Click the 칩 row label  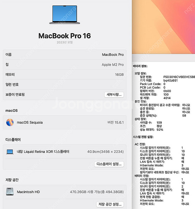7,64
